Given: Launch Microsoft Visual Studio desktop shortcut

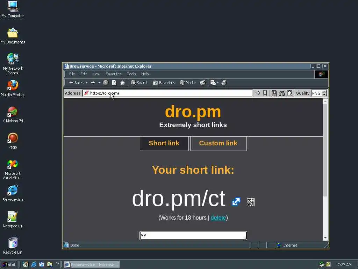Looking at the screenshot, I should click(x=13, y=170).
